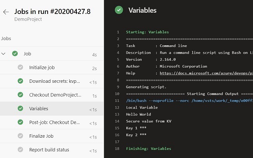Click the green check icon for Download secrets
253x158 pixels.
(20, 81)
